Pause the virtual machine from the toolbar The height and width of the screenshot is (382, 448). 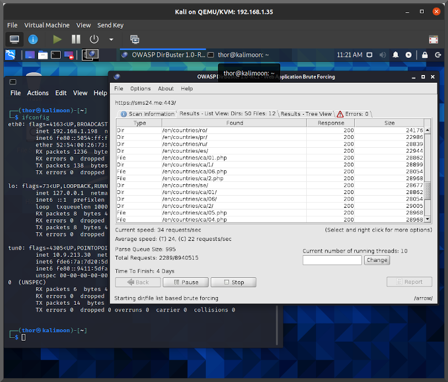click(x=76, y=39)
